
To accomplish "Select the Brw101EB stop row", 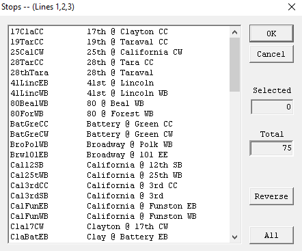I will pos(119,155).
